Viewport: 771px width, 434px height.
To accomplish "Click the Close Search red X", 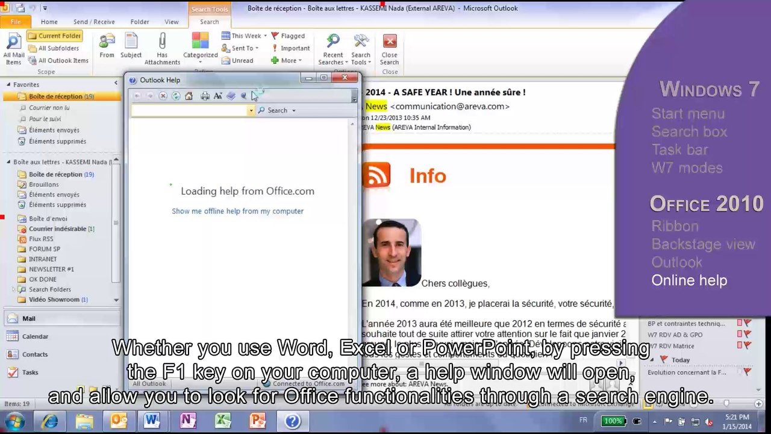I will pos(389,49).
